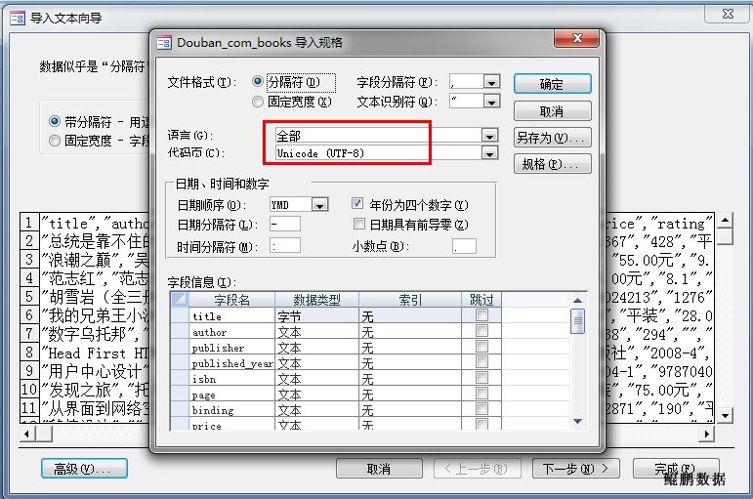This screenshot has width=753, height=499.
Task: Click the 数据类型 column header
Action: pos(316,300)
